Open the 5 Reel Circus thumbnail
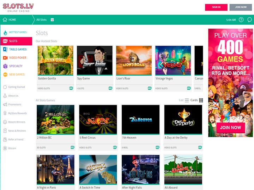The height and width of the screenshot is (190, 254). pos(98,120)
